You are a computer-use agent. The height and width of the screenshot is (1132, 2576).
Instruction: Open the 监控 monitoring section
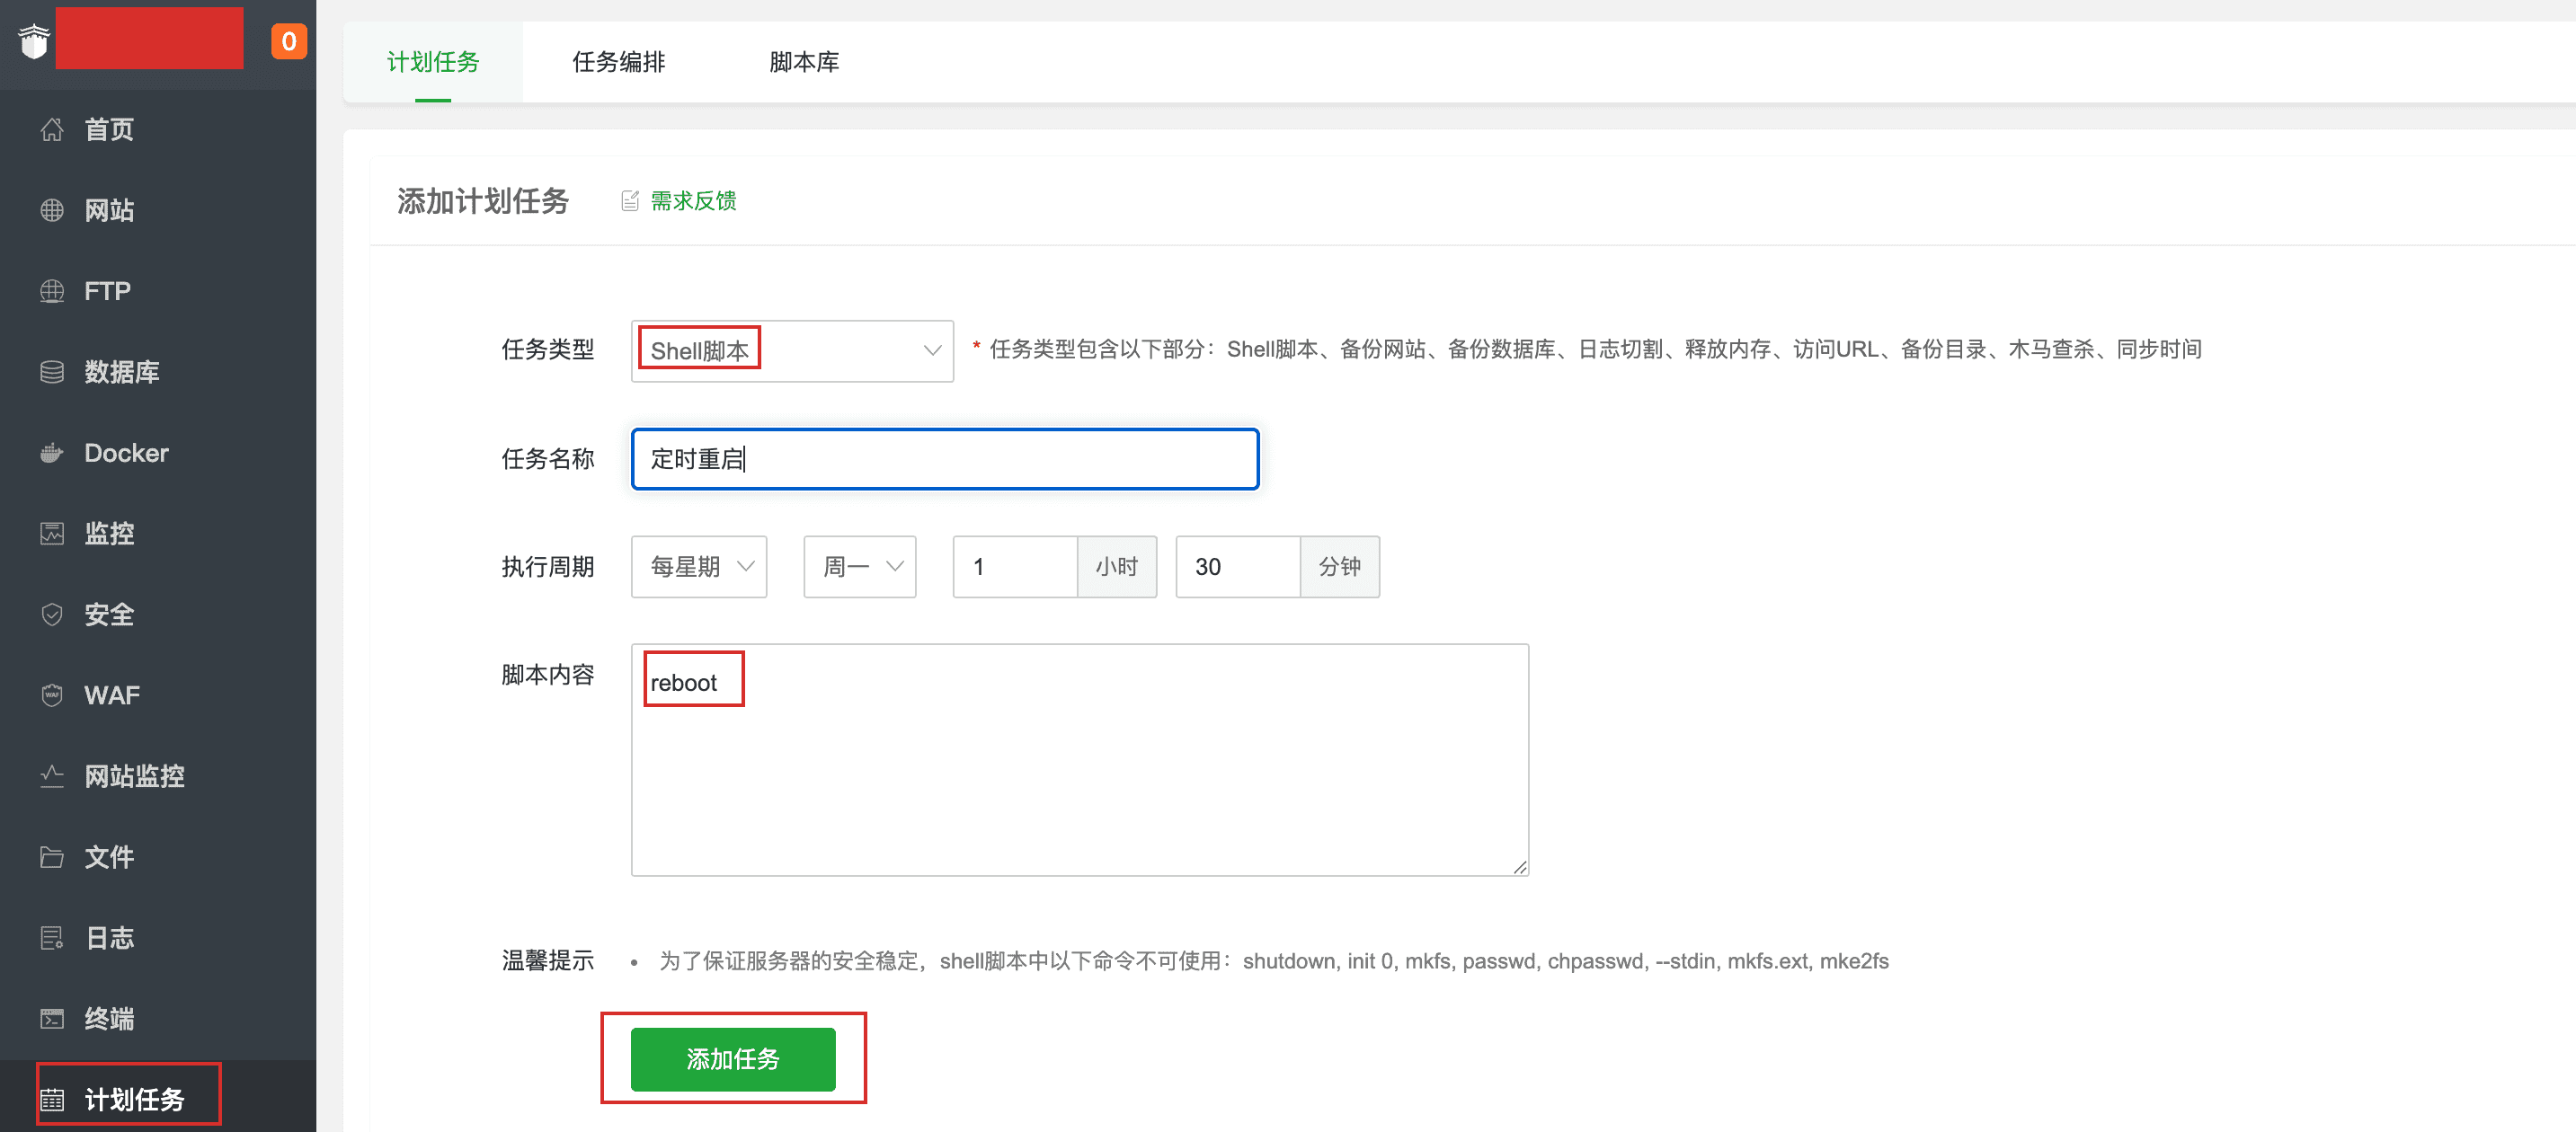pos(108,534)
